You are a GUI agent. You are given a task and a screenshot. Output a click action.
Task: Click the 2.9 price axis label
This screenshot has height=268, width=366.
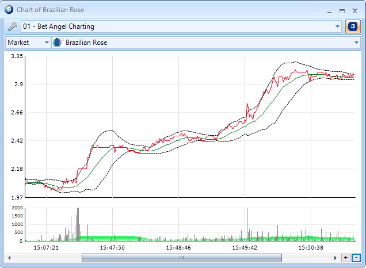18,84
